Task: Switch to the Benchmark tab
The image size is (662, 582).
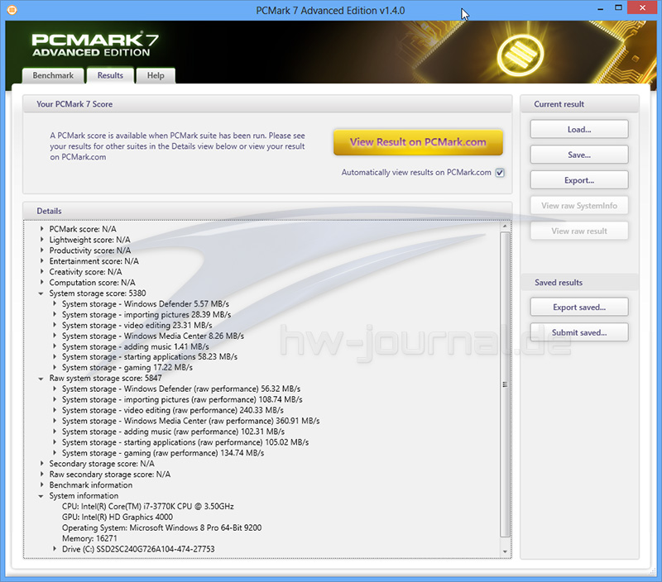Action: [x=53, y=75]
